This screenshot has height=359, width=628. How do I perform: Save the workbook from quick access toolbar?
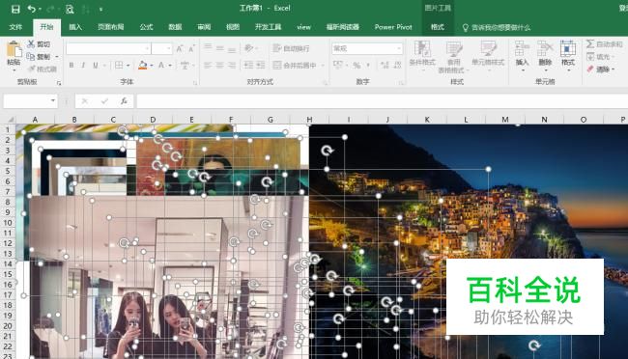click(15, 9)
